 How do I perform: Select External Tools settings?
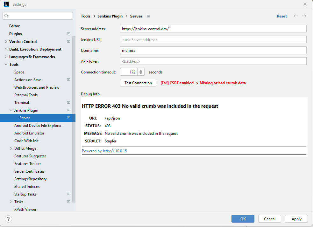(x=26, y=95)
